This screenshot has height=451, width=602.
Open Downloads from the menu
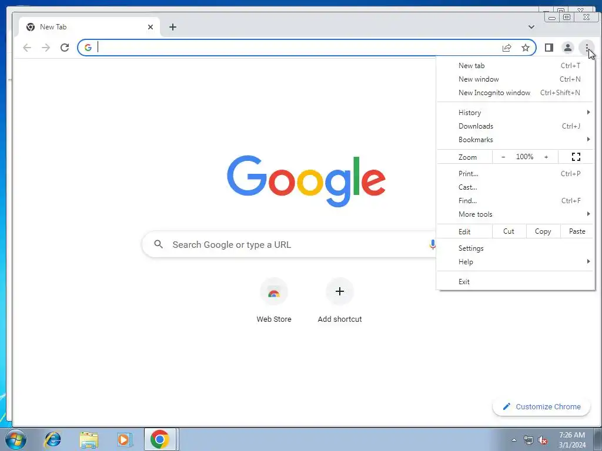(x=516, y=126)
